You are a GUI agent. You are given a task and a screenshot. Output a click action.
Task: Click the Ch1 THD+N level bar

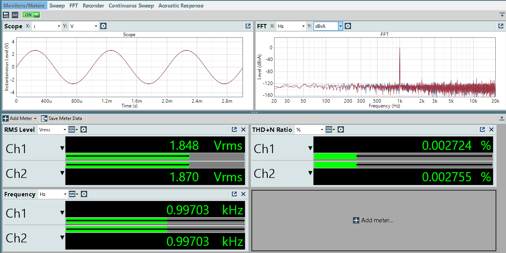pos(403,156)
